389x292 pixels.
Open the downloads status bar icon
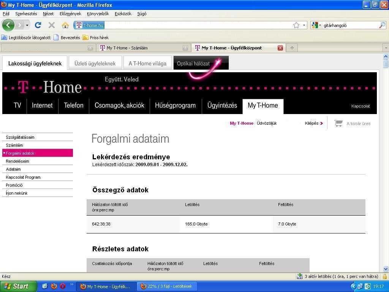300,276
